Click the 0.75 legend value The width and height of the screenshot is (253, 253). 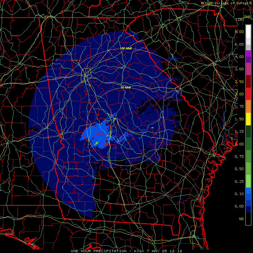239,157
